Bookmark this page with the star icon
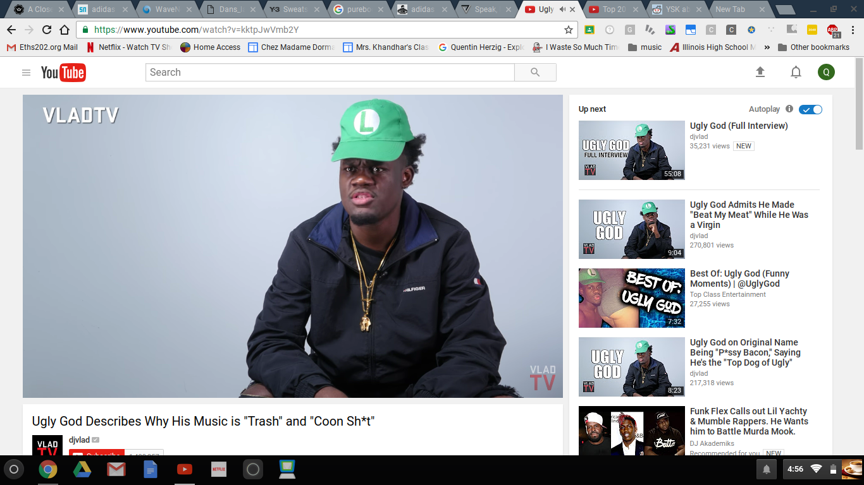This screenshot has height=485, width=864. click(569, 30)
